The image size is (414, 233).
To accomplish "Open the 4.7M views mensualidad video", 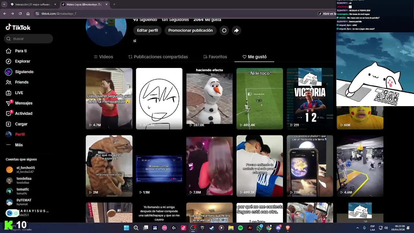I will pyautogui.click(x=109, y=99).
